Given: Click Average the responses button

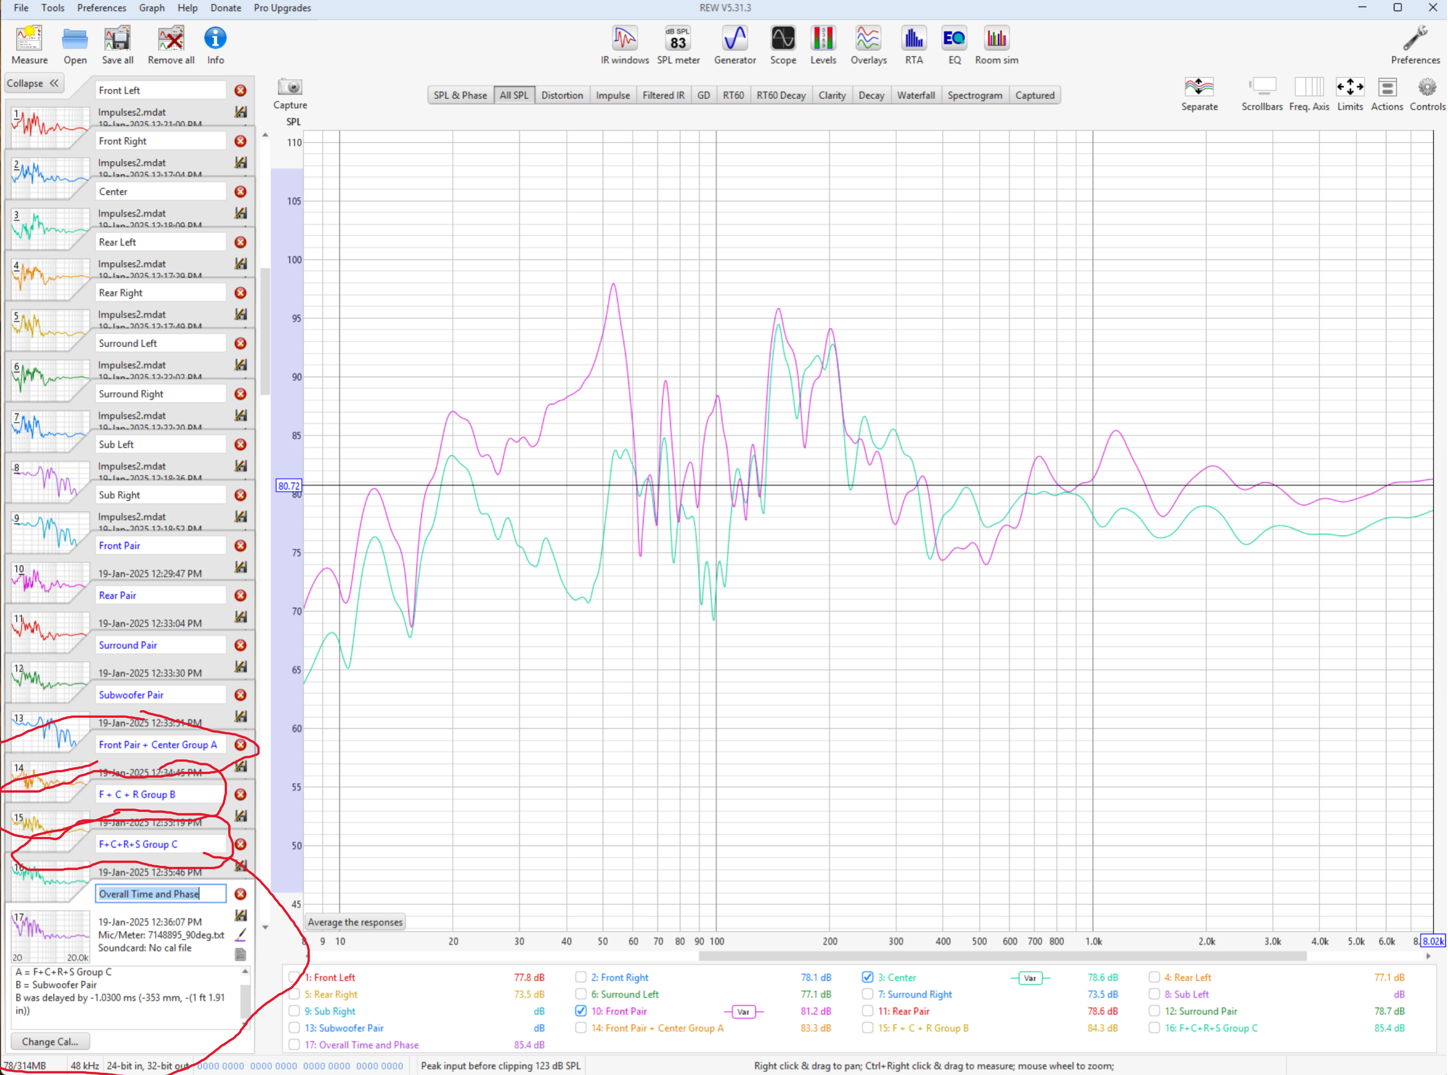Looking at the screenshot, I should [x=355, y=922].
